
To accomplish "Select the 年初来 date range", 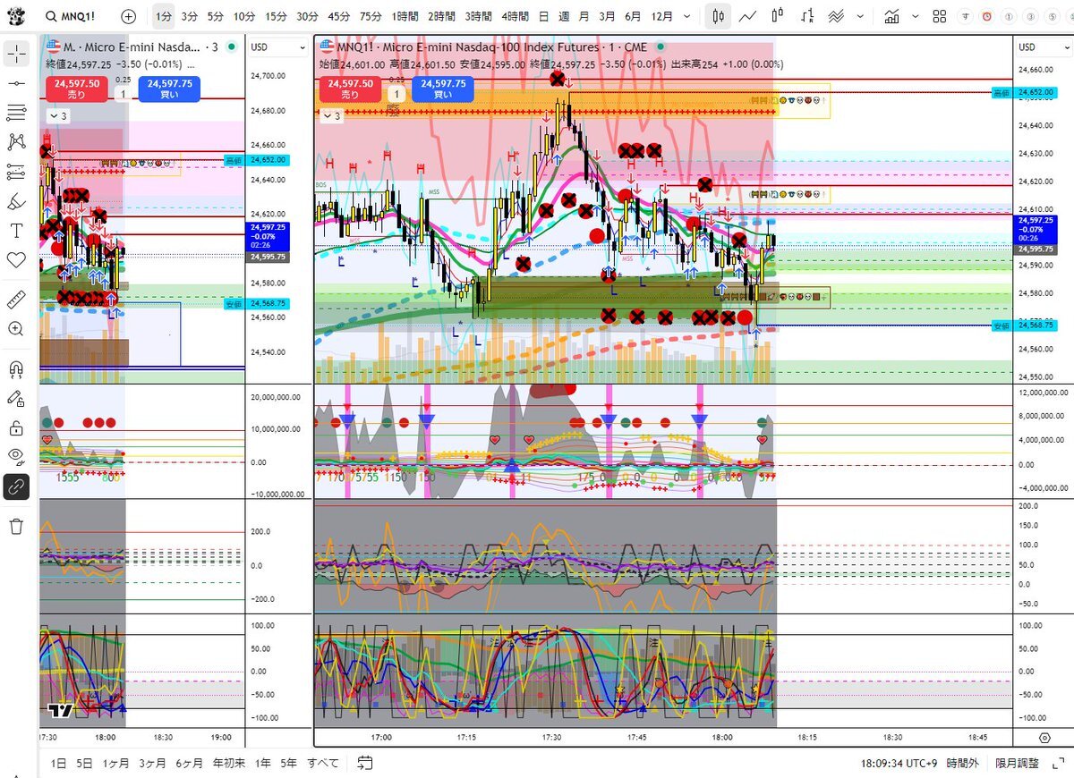I will click(228, 763).
